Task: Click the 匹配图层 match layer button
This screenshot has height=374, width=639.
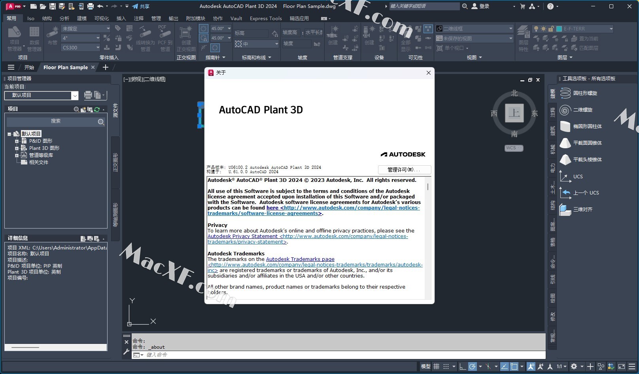Action: pos(585,48)
